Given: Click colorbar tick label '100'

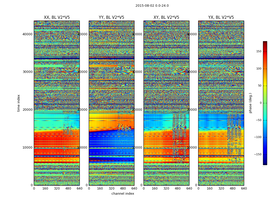Looking at the screenshot, I should [259, 68].
